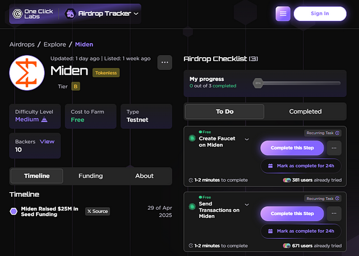View the Backers list
359x256 pixels.
click(47, 142)
